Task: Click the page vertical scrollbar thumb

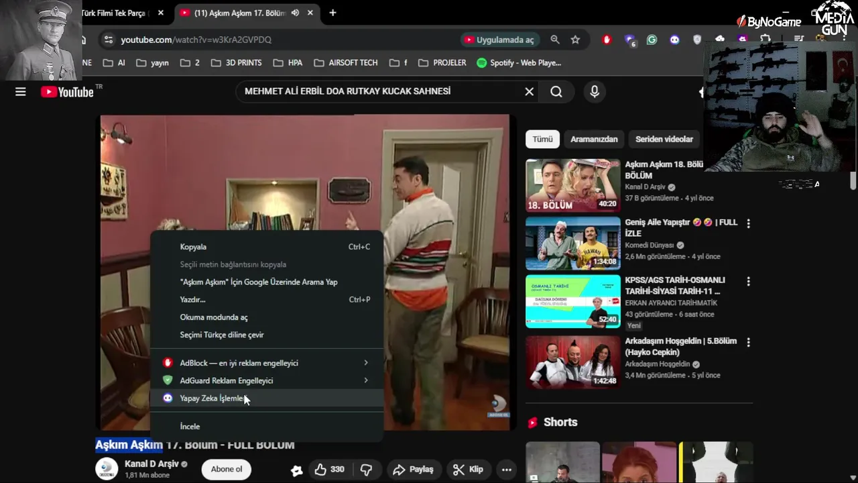Action: 853,180
